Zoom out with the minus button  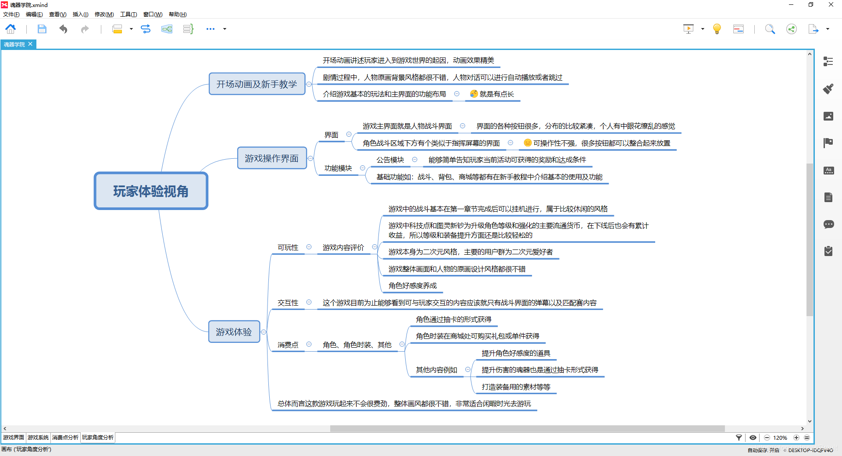click(x=767, y=438)
